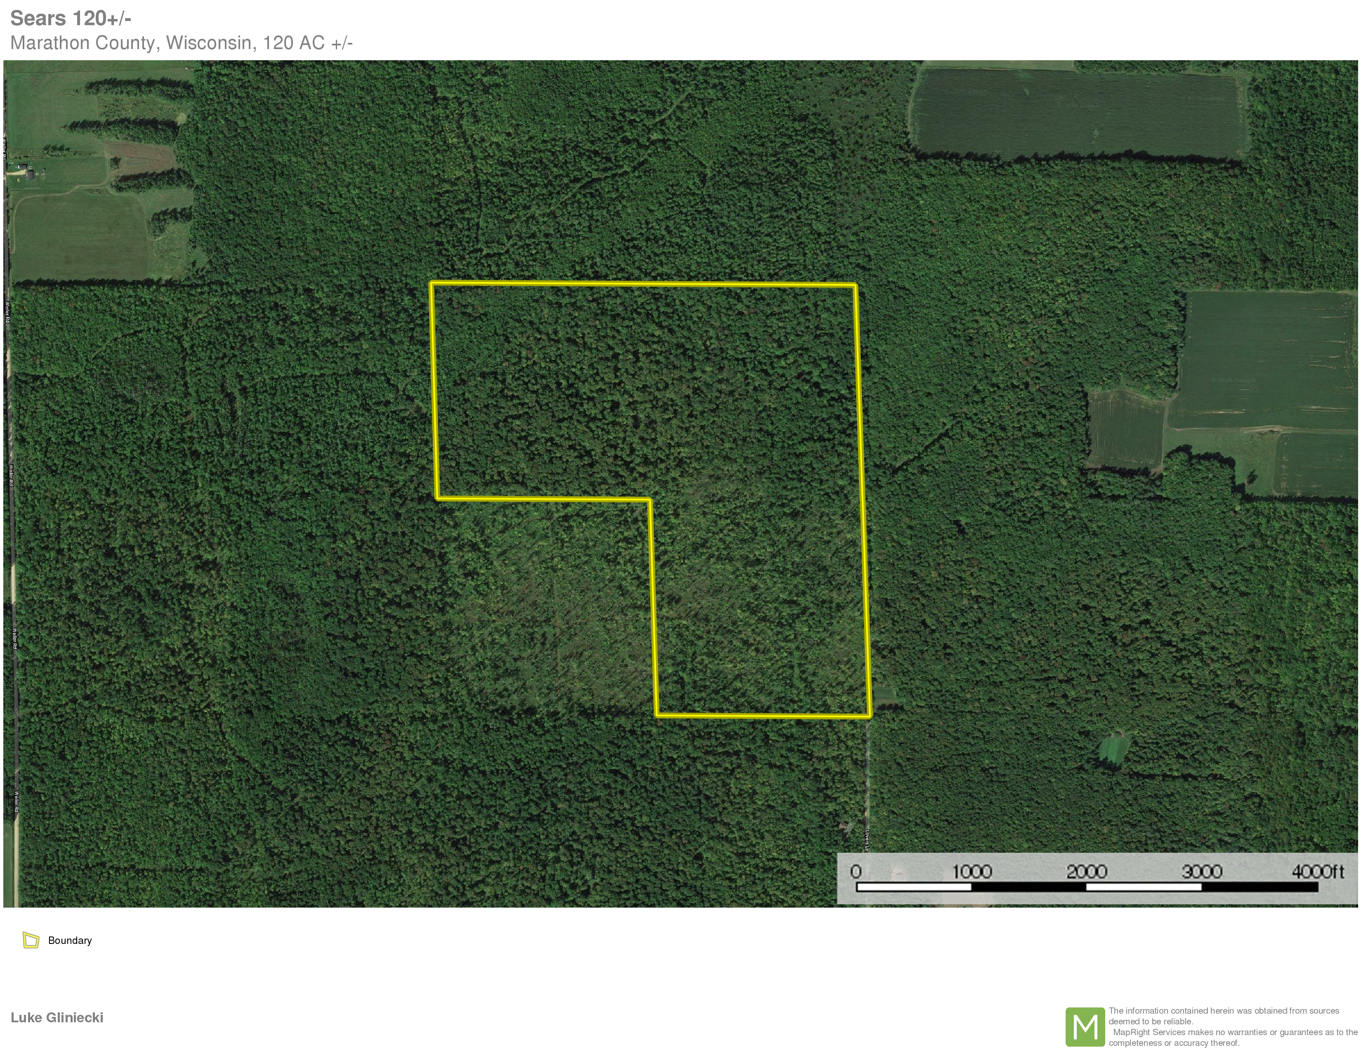The height and width of the screenshot is (1052, 1361).
Task: Click the southeast corner of yellow boundary
Action: pyautogui.click(x=869, y=716)
